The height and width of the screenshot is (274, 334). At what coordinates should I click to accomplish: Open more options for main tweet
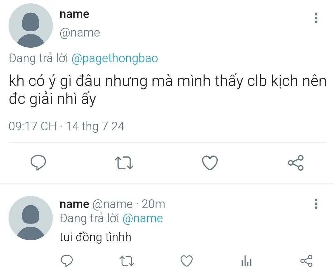(x=316, y=18)
